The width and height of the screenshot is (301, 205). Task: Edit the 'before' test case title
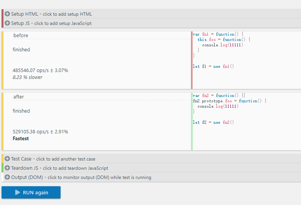tap(102, 36)
